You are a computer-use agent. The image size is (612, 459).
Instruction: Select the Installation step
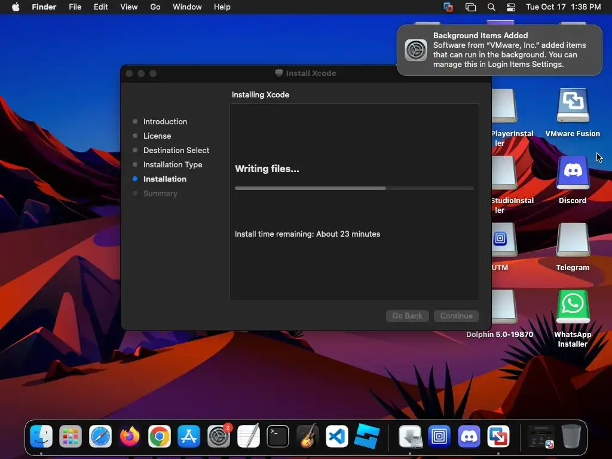[x=165, y=179]
